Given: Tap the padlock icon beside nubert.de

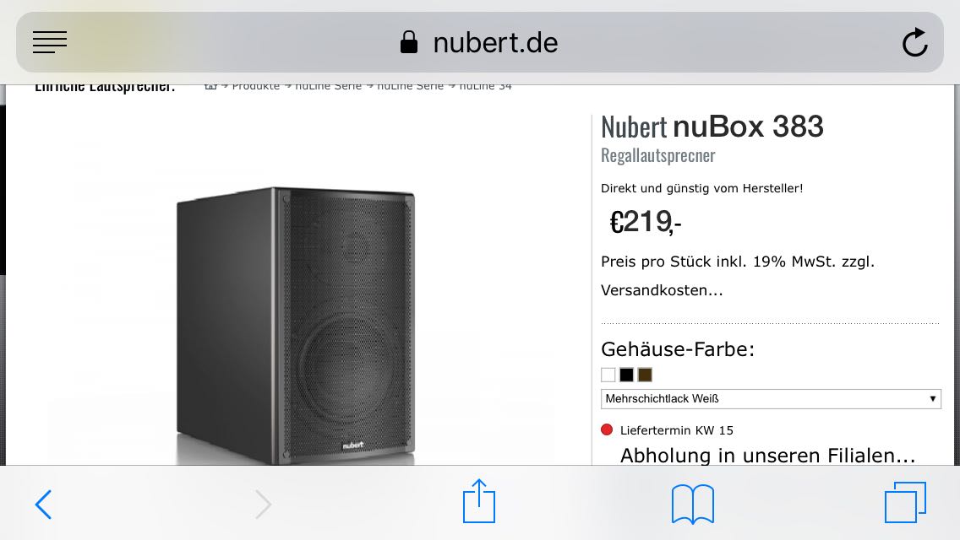Looking at the screenshot, I should tap(409, 42).
